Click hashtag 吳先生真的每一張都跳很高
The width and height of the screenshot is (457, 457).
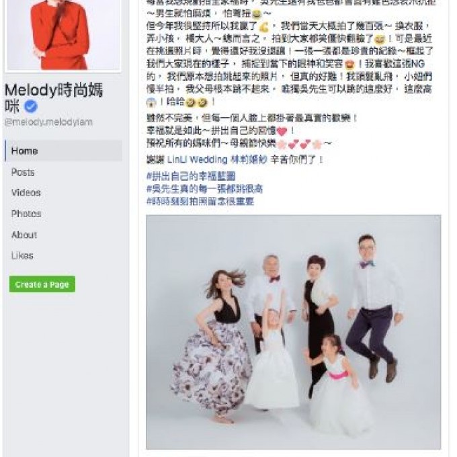click(204, 189)
